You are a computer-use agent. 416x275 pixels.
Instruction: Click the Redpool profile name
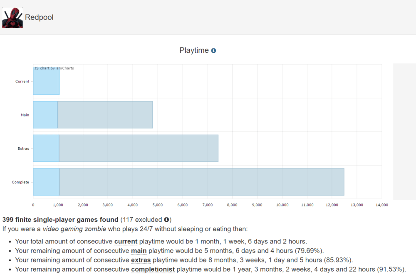click(x=39, y=18)
